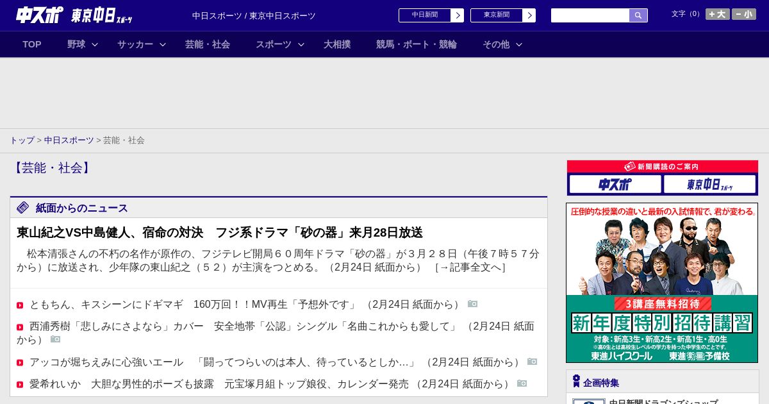Screen dimensions: 769x404
Task: Open the スポーツ navigation item
Action: (x=274, y=44)
